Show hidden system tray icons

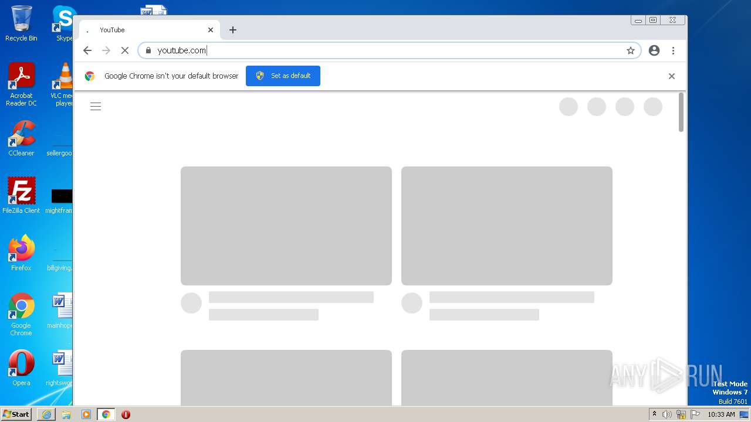tap(654, 414)
